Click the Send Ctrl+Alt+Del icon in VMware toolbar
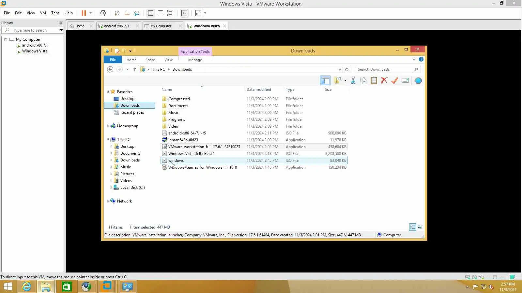522x293 pixels. point(103,13)
